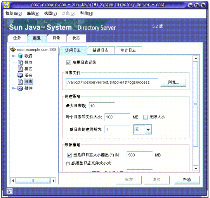Click the server icon beside east.example.com:389
Screen dimensions: 210x198
13,50
